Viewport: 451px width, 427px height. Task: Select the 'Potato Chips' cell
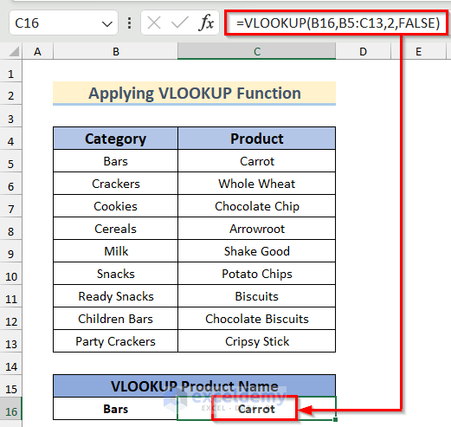[257, 274]
